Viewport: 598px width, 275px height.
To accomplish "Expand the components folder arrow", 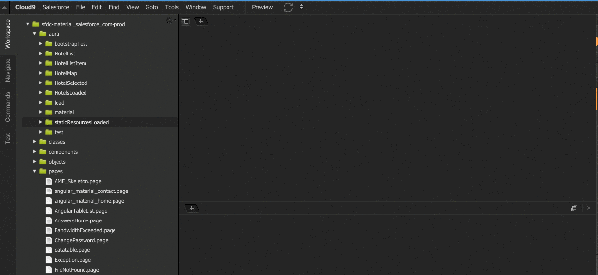I will tap(35, 152).
